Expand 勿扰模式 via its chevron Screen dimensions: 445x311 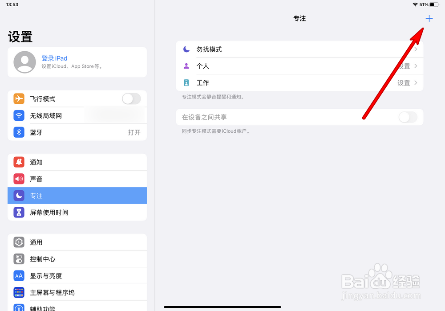pos(416,49)
